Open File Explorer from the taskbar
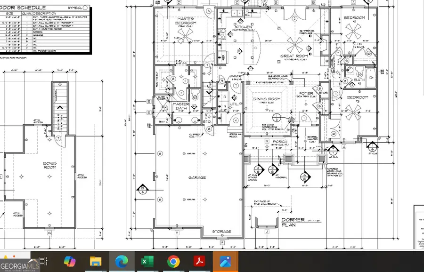The width and height of the screenshot is (424, 272). (x=96, y=262)
